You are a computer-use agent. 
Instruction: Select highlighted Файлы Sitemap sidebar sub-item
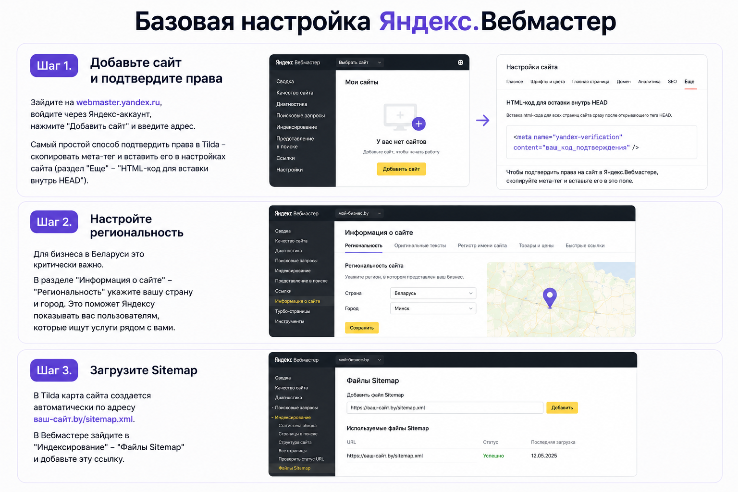[295, 468]
